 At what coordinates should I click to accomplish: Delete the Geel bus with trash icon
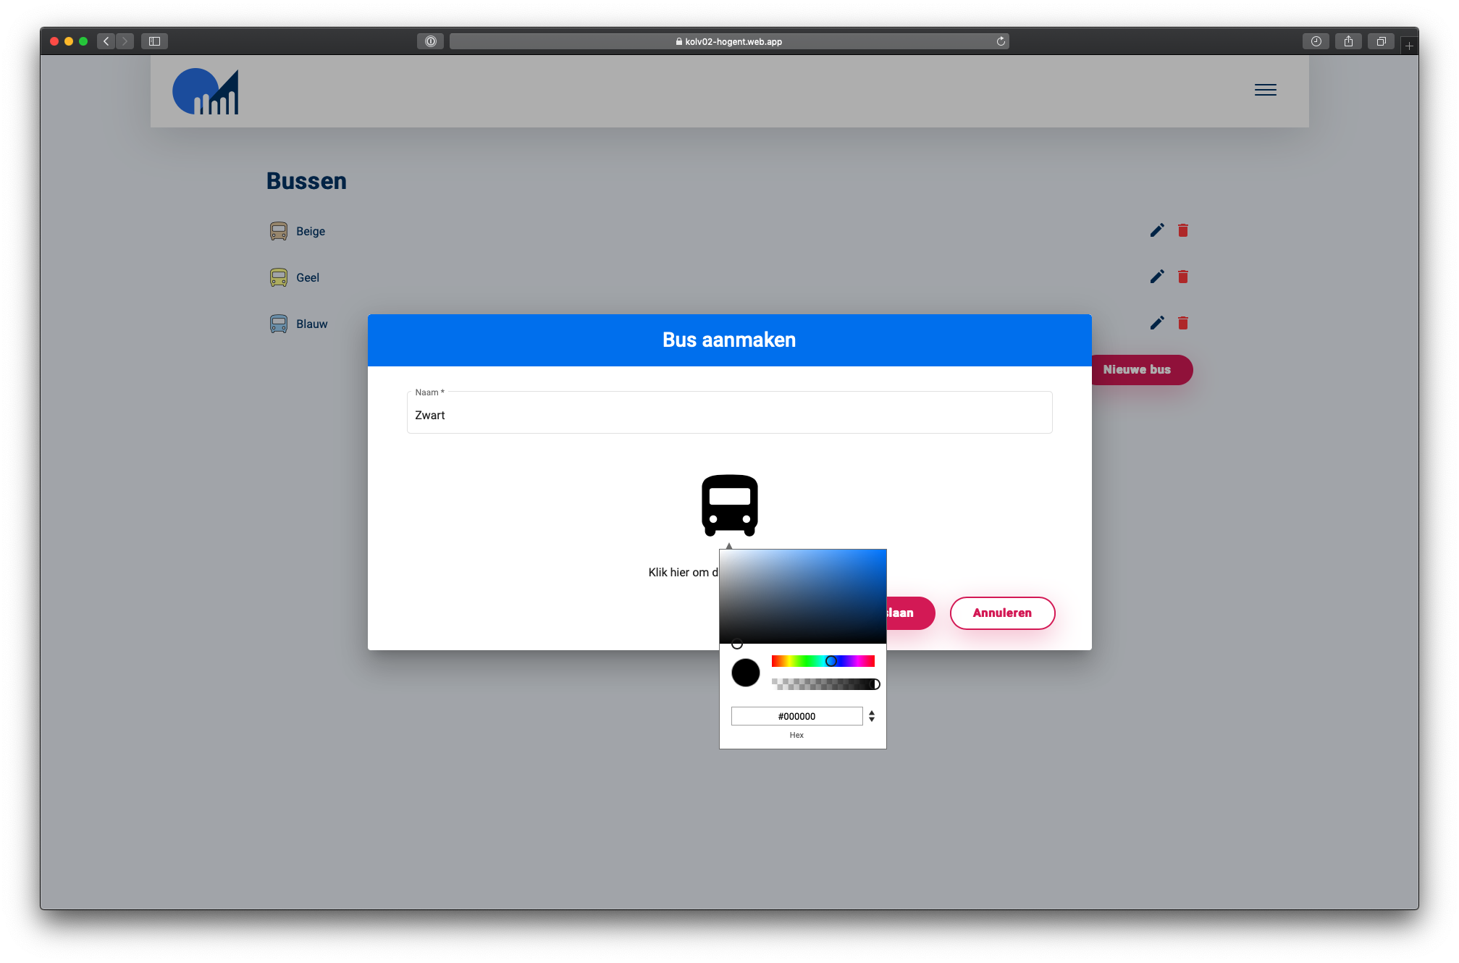[x=1183, y=277]
